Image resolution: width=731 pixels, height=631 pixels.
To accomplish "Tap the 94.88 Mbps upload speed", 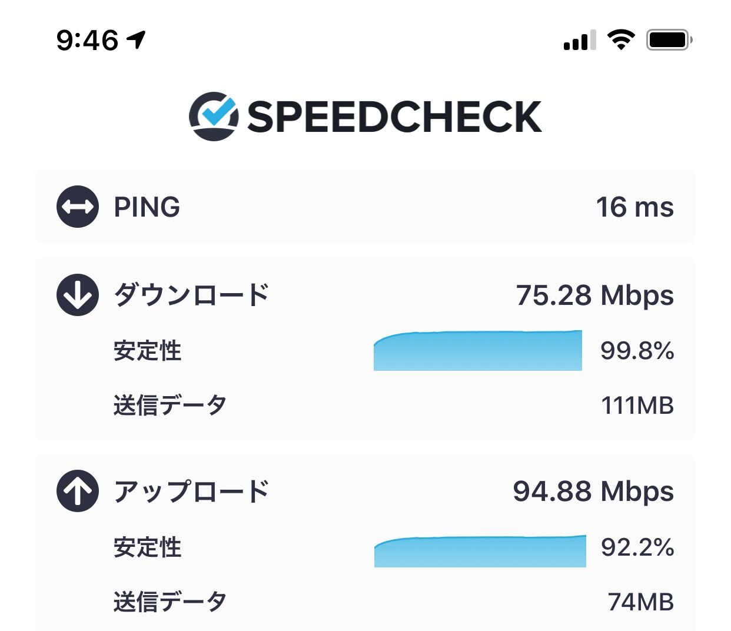I will (594, 491).
